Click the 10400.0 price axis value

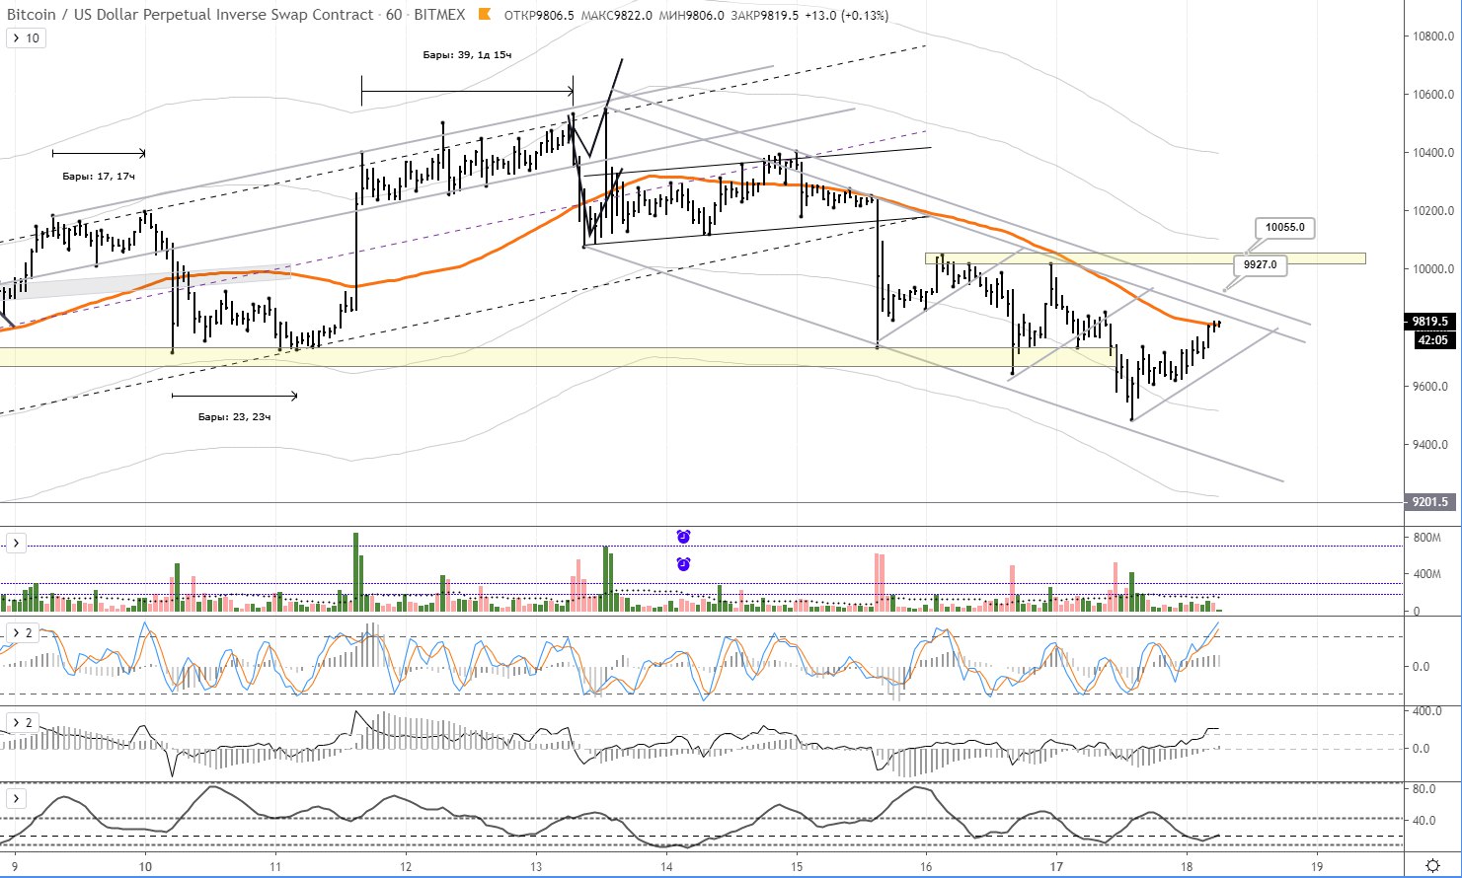tap(1431, 153)
